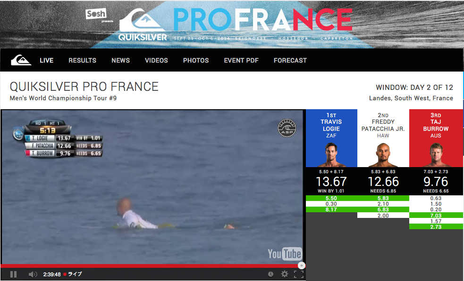Open the FORECAST page
The width and height of the screenshot is (464, 281).
(x=290, y=60)
